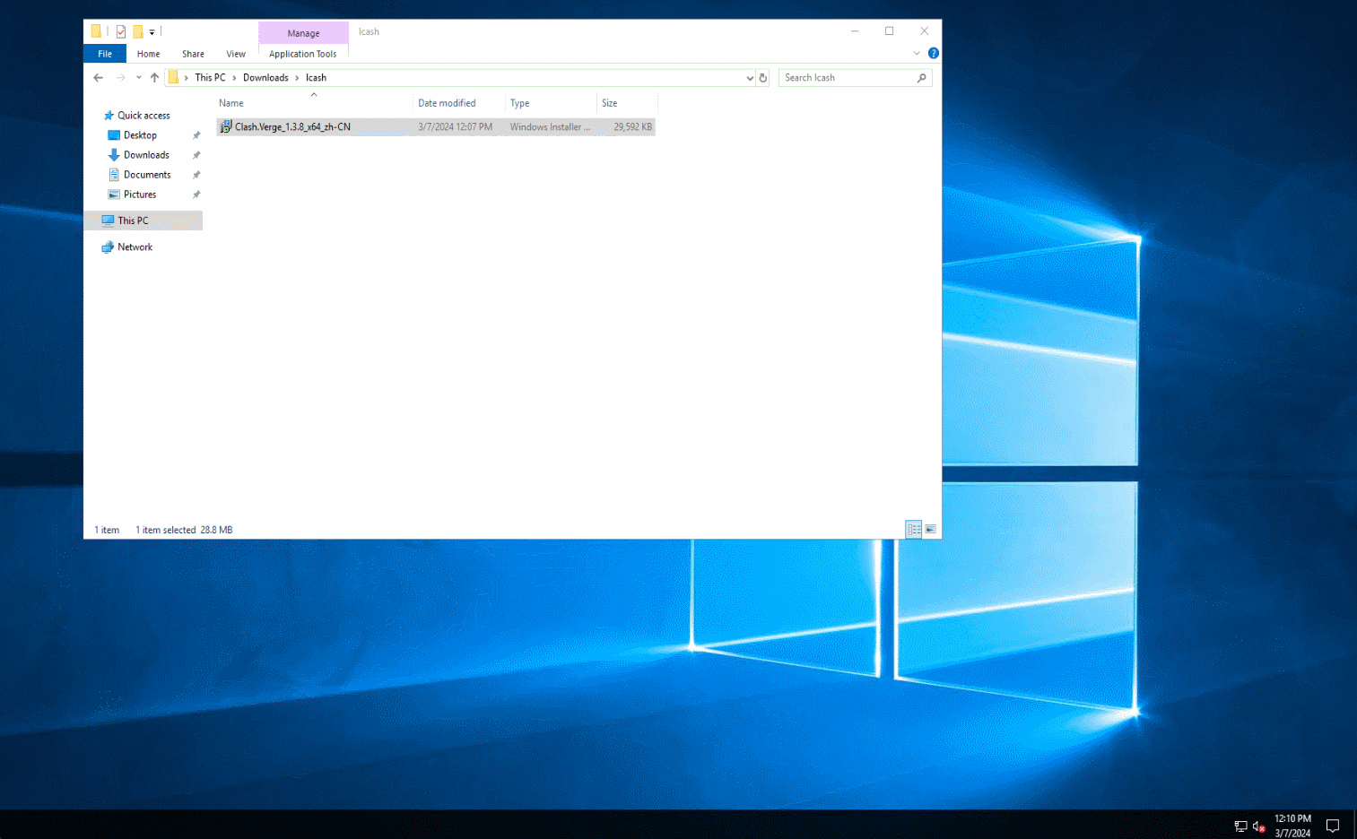This screenshot has height=839, width=1357.
Task: Click the magnifier icon in search box
Action: [921, 78]
